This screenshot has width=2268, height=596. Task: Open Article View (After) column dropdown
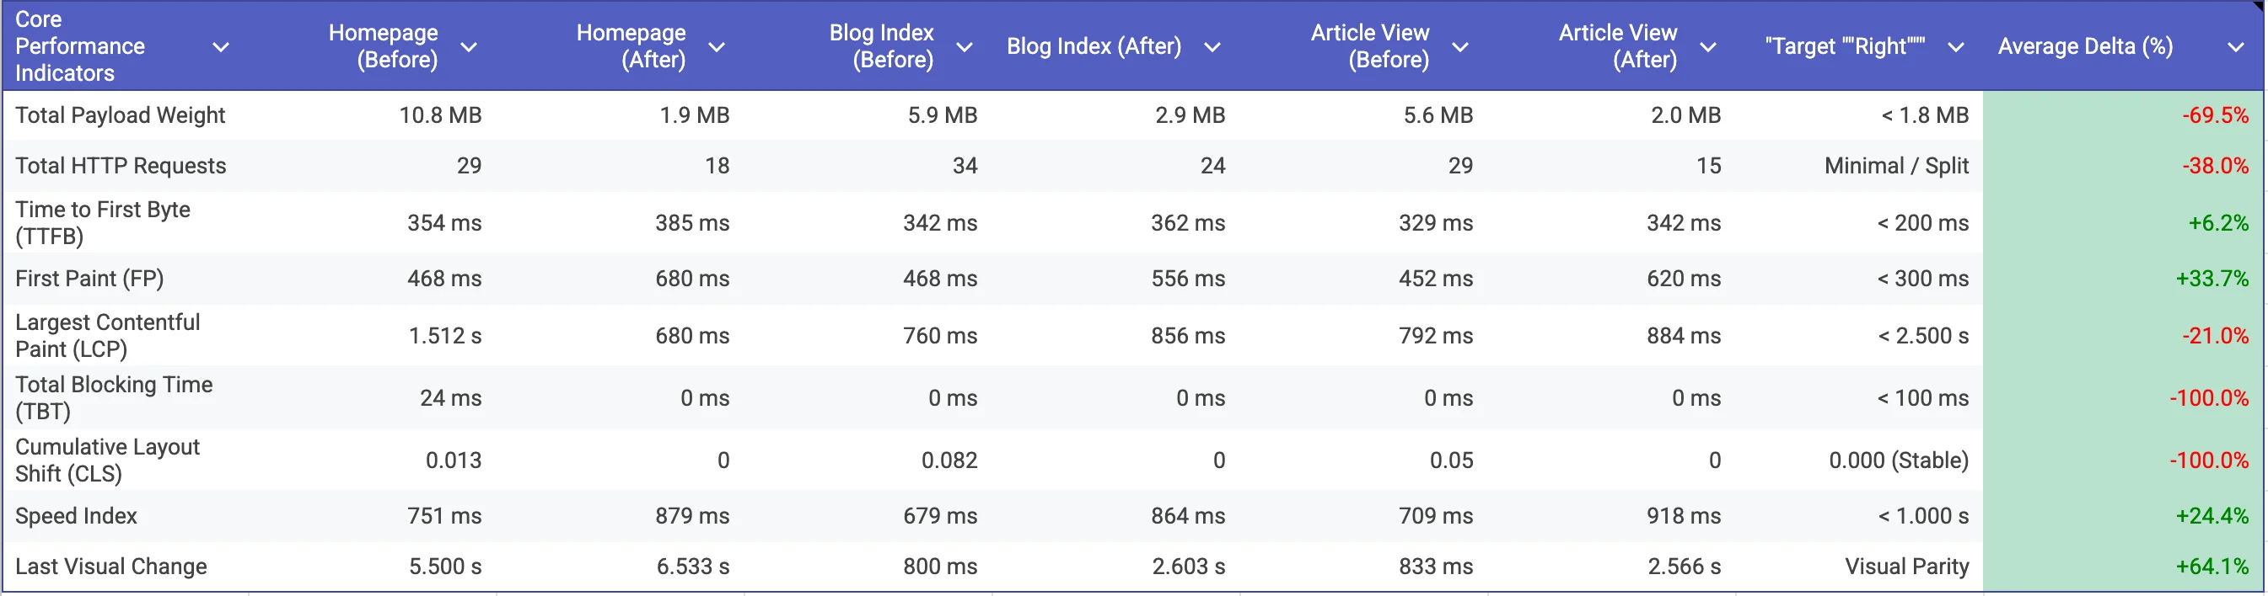(x=1708, y=46)
